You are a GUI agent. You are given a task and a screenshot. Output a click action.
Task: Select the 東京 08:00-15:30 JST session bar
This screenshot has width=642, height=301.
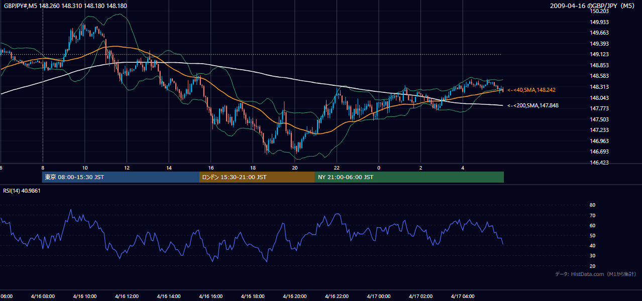click(121, 177)
